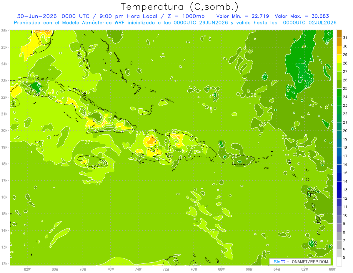
Task: Click the '64W' longitude axis label
Action: pyautogui.click(x=277, y=269)
